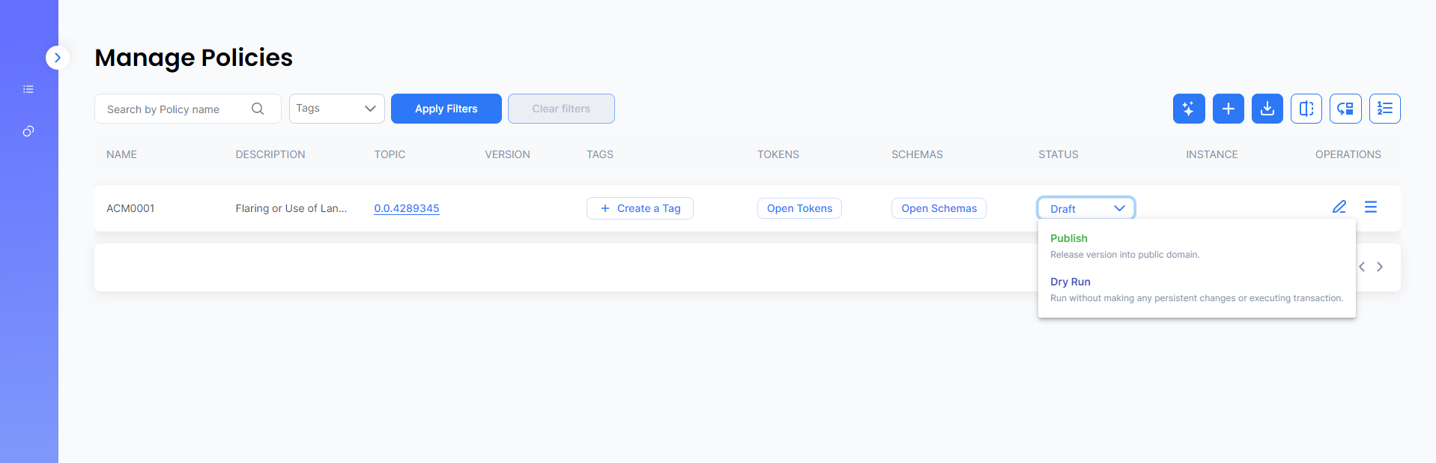Image resolution: width=1436 pixels, height=463 pixels.
Task: Select Dry Run from the status menu
Action: (1070, 282)
